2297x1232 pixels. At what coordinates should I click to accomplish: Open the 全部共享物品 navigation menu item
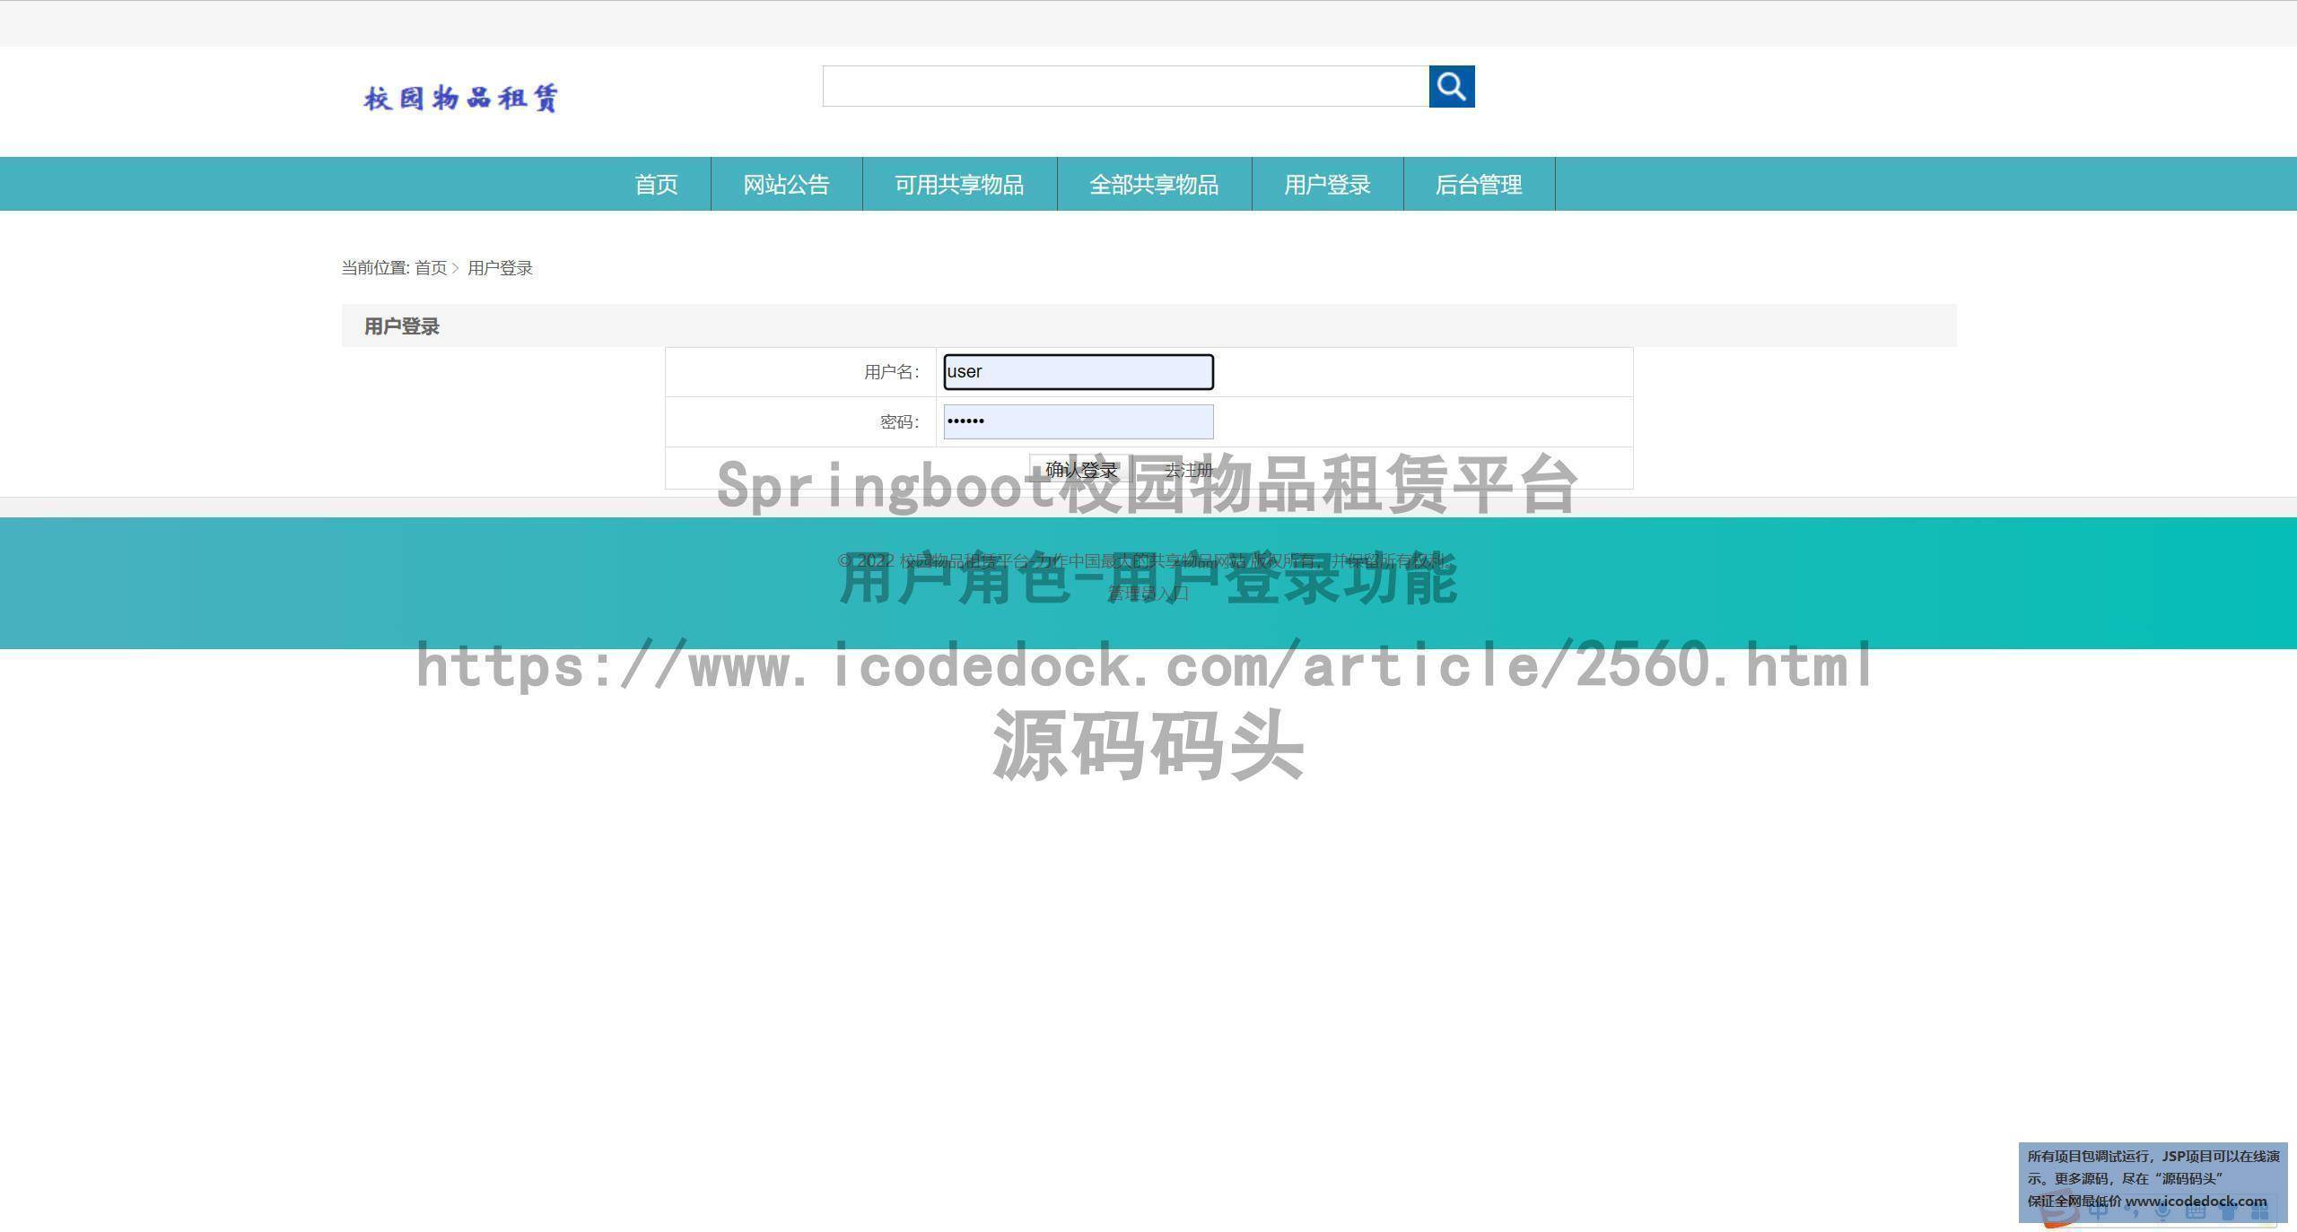(1154, 184)
